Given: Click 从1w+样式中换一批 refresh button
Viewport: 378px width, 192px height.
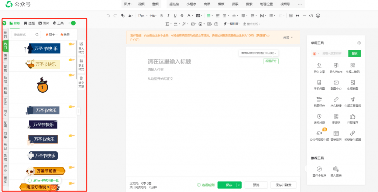Looking at the screenshot, I should pos(43,180).
